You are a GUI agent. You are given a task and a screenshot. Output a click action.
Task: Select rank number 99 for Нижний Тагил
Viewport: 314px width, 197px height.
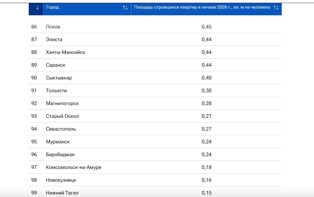pyautogui.click(x=34, y=193)
